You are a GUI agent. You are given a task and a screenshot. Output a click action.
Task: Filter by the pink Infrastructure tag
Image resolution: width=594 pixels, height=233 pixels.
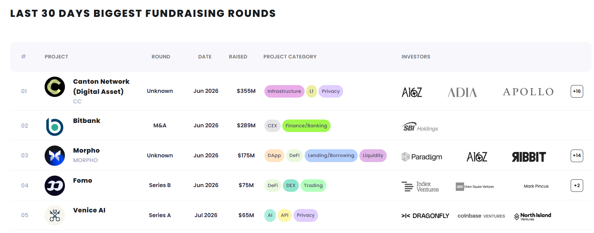point(284,91)
